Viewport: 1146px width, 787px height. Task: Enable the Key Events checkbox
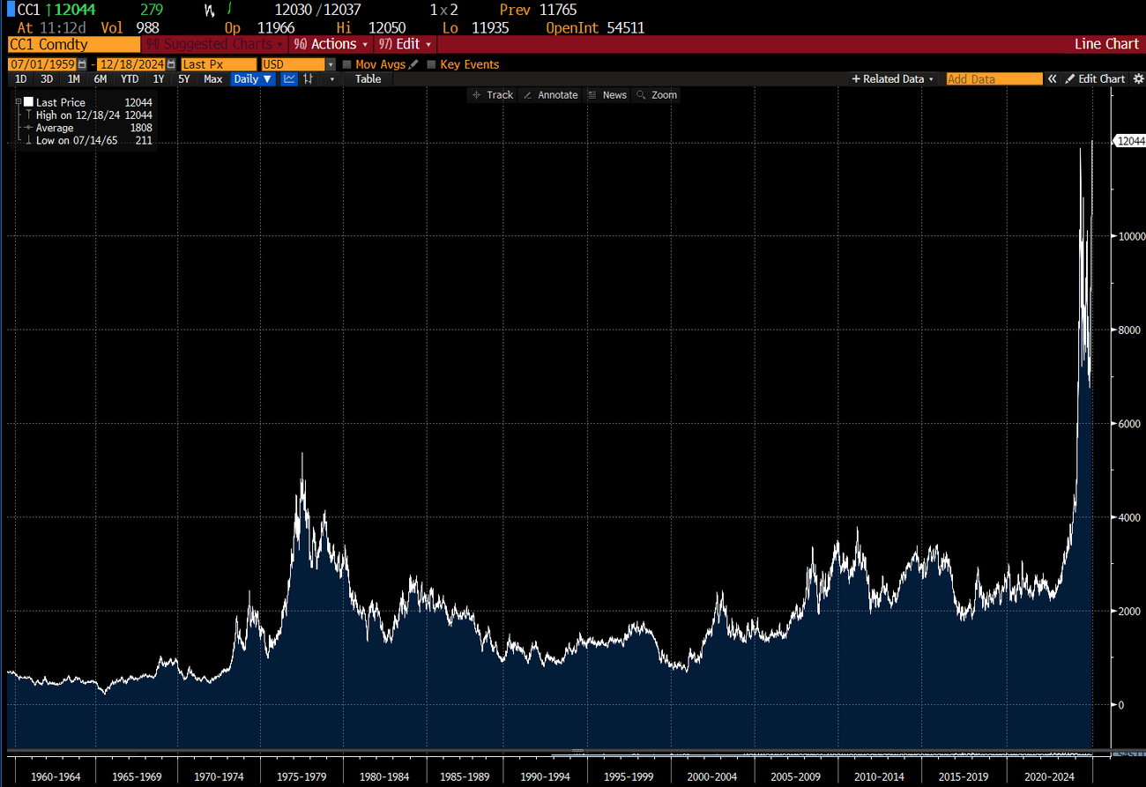coord(431,64)
